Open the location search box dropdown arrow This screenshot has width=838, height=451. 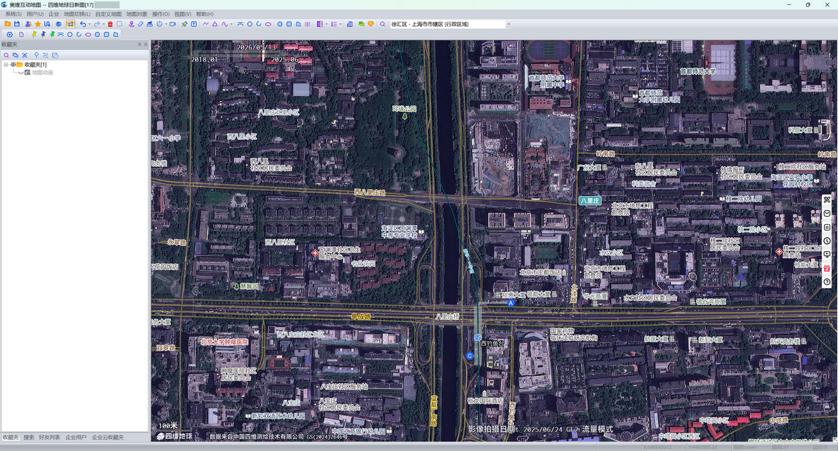coord(509,24)
